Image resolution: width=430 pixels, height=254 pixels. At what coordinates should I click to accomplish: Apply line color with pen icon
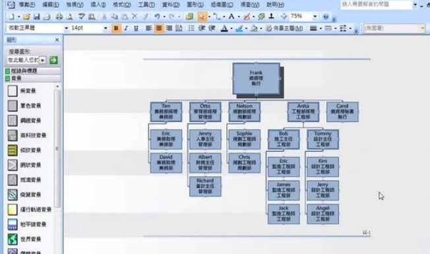click(x=239, y=28)
